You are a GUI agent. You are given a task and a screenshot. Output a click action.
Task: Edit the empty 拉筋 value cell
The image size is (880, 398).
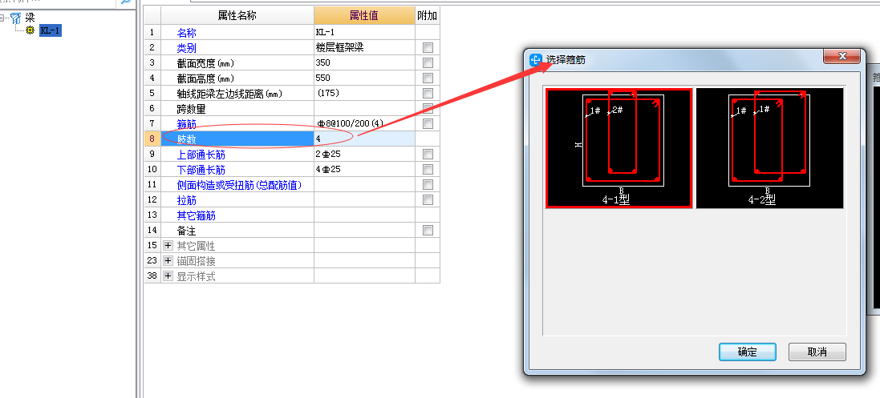364,199
